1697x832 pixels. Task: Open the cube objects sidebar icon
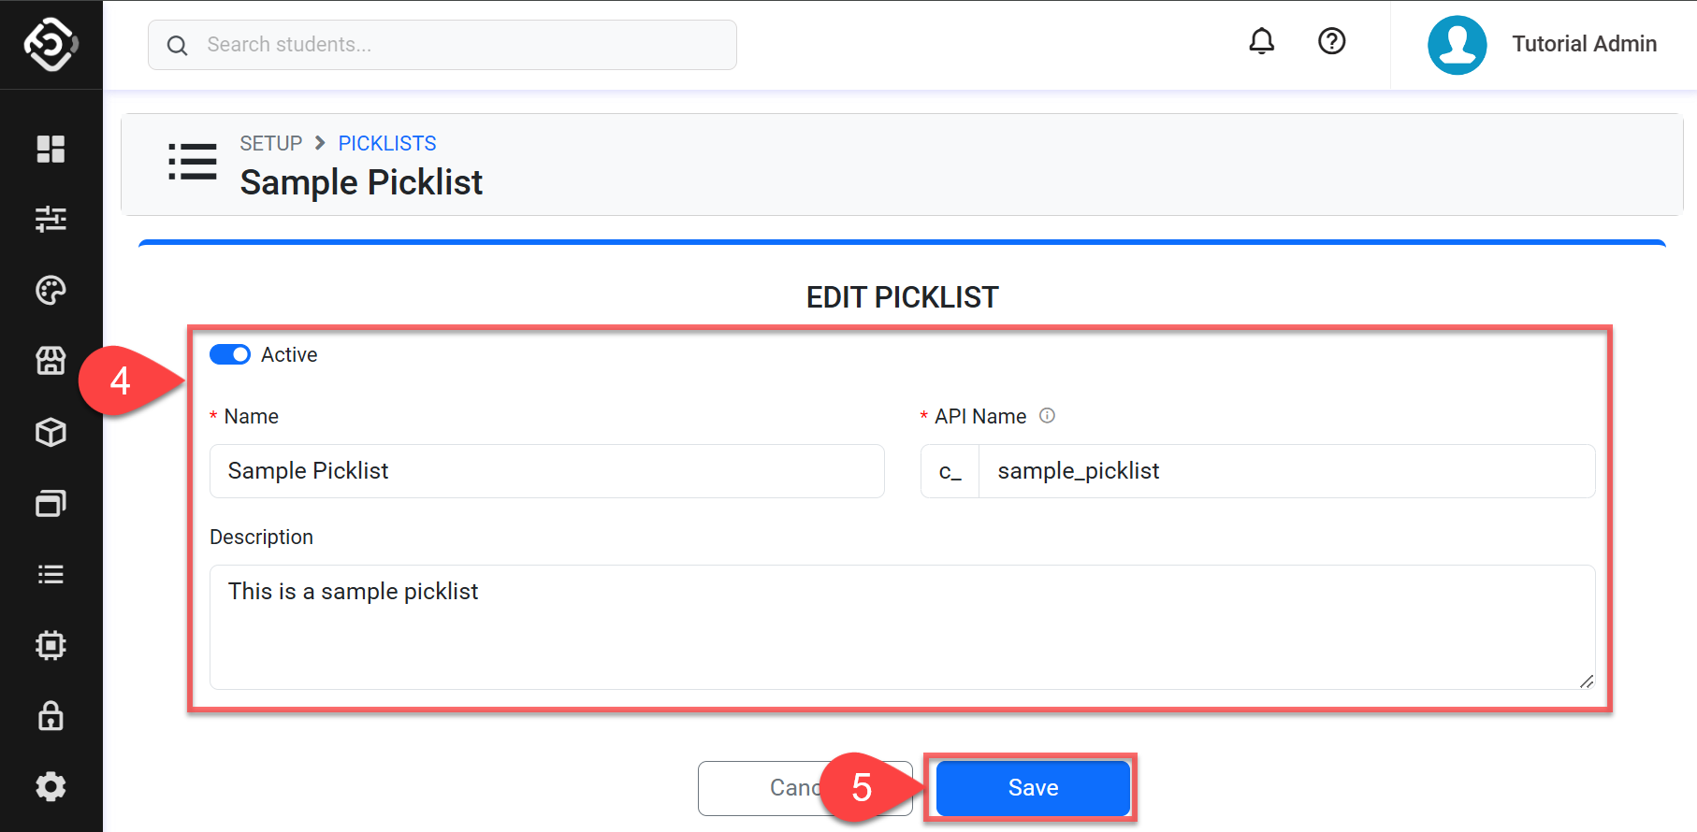51,432
